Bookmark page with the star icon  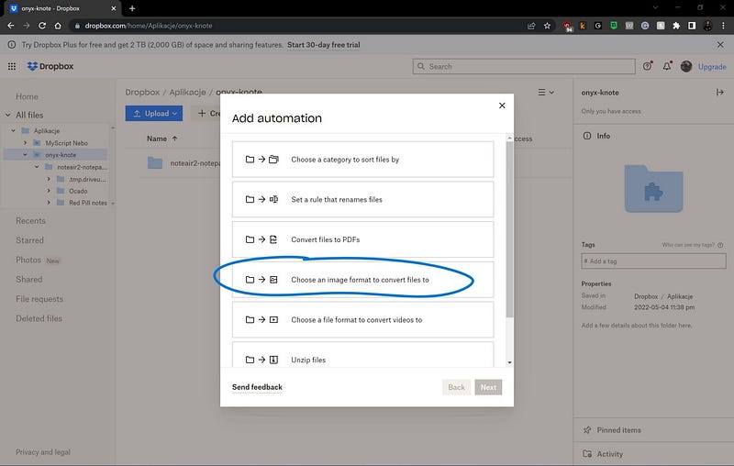[547, 26]
